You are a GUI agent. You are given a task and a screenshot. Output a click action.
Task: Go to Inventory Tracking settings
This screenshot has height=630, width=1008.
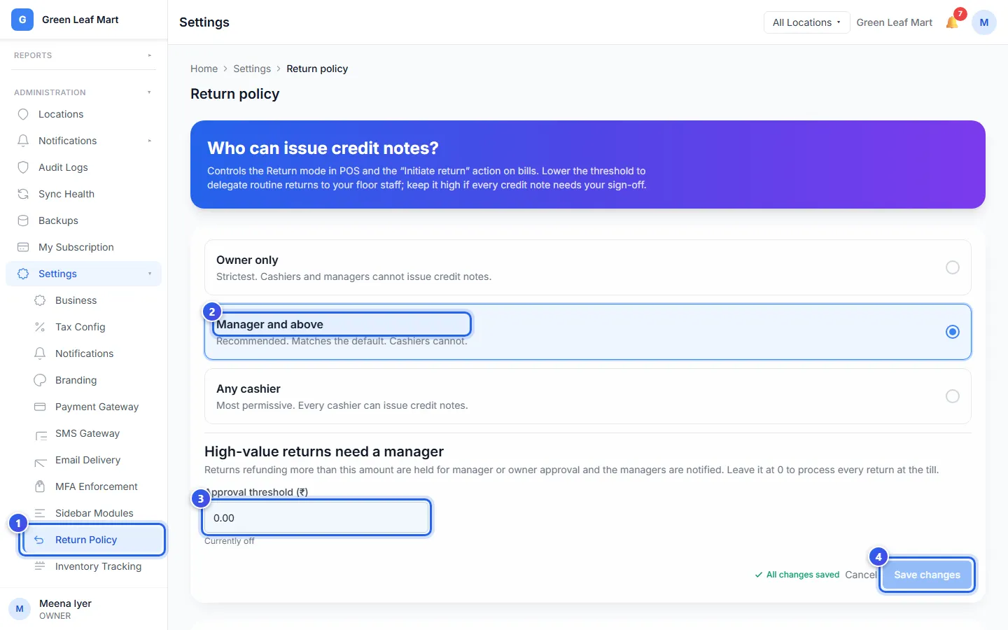click(92, 566)
